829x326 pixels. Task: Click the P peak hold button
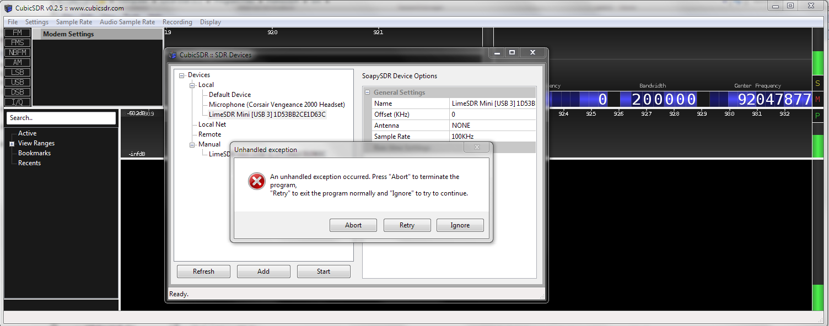817,116
